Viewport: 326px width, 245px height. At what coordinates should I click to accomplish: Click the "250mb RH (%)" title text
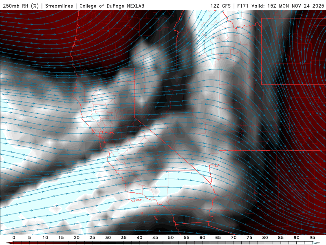(21, 6)
